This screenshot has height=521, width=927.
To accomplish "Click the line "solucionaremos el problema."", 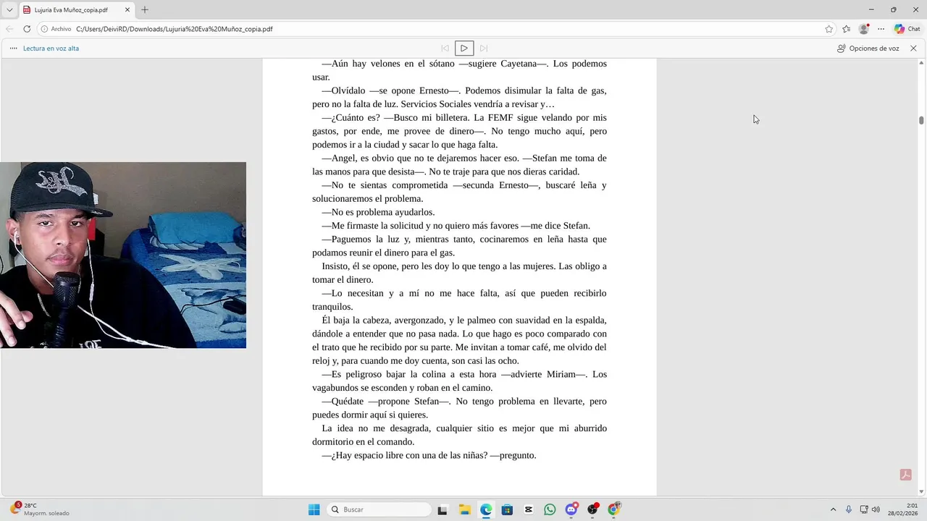I will (368, 199).
